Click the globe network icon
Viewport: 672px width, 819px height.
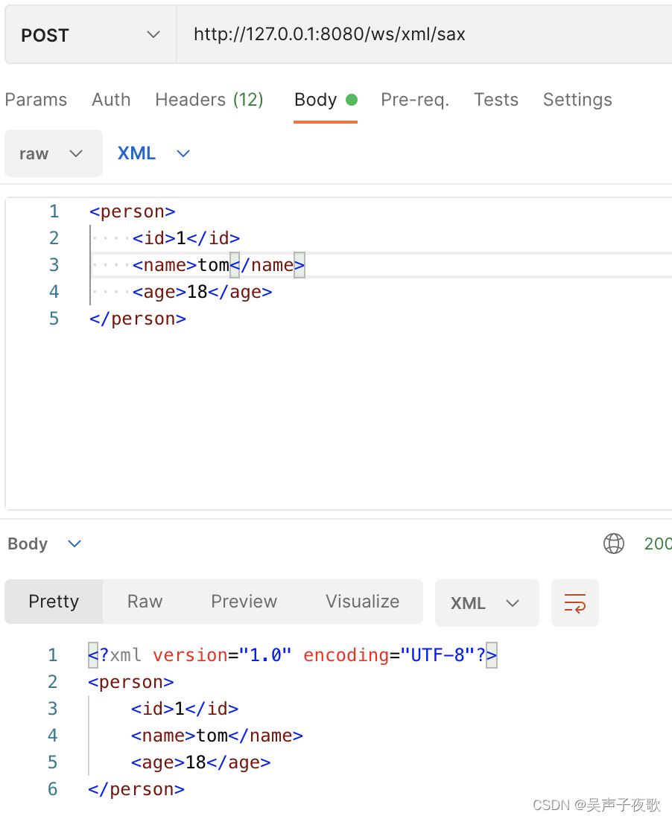(x=613, y=544)
